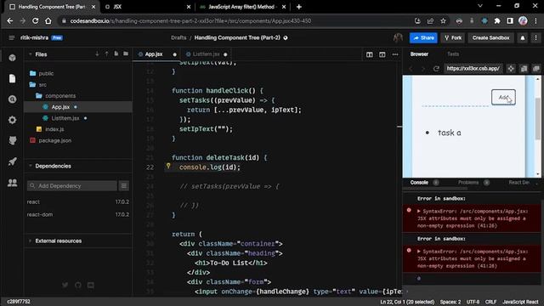The height and width of the screenshot is (306, 544).
Task: Expand second SyntaxError console entry
Action: point(419,252)
